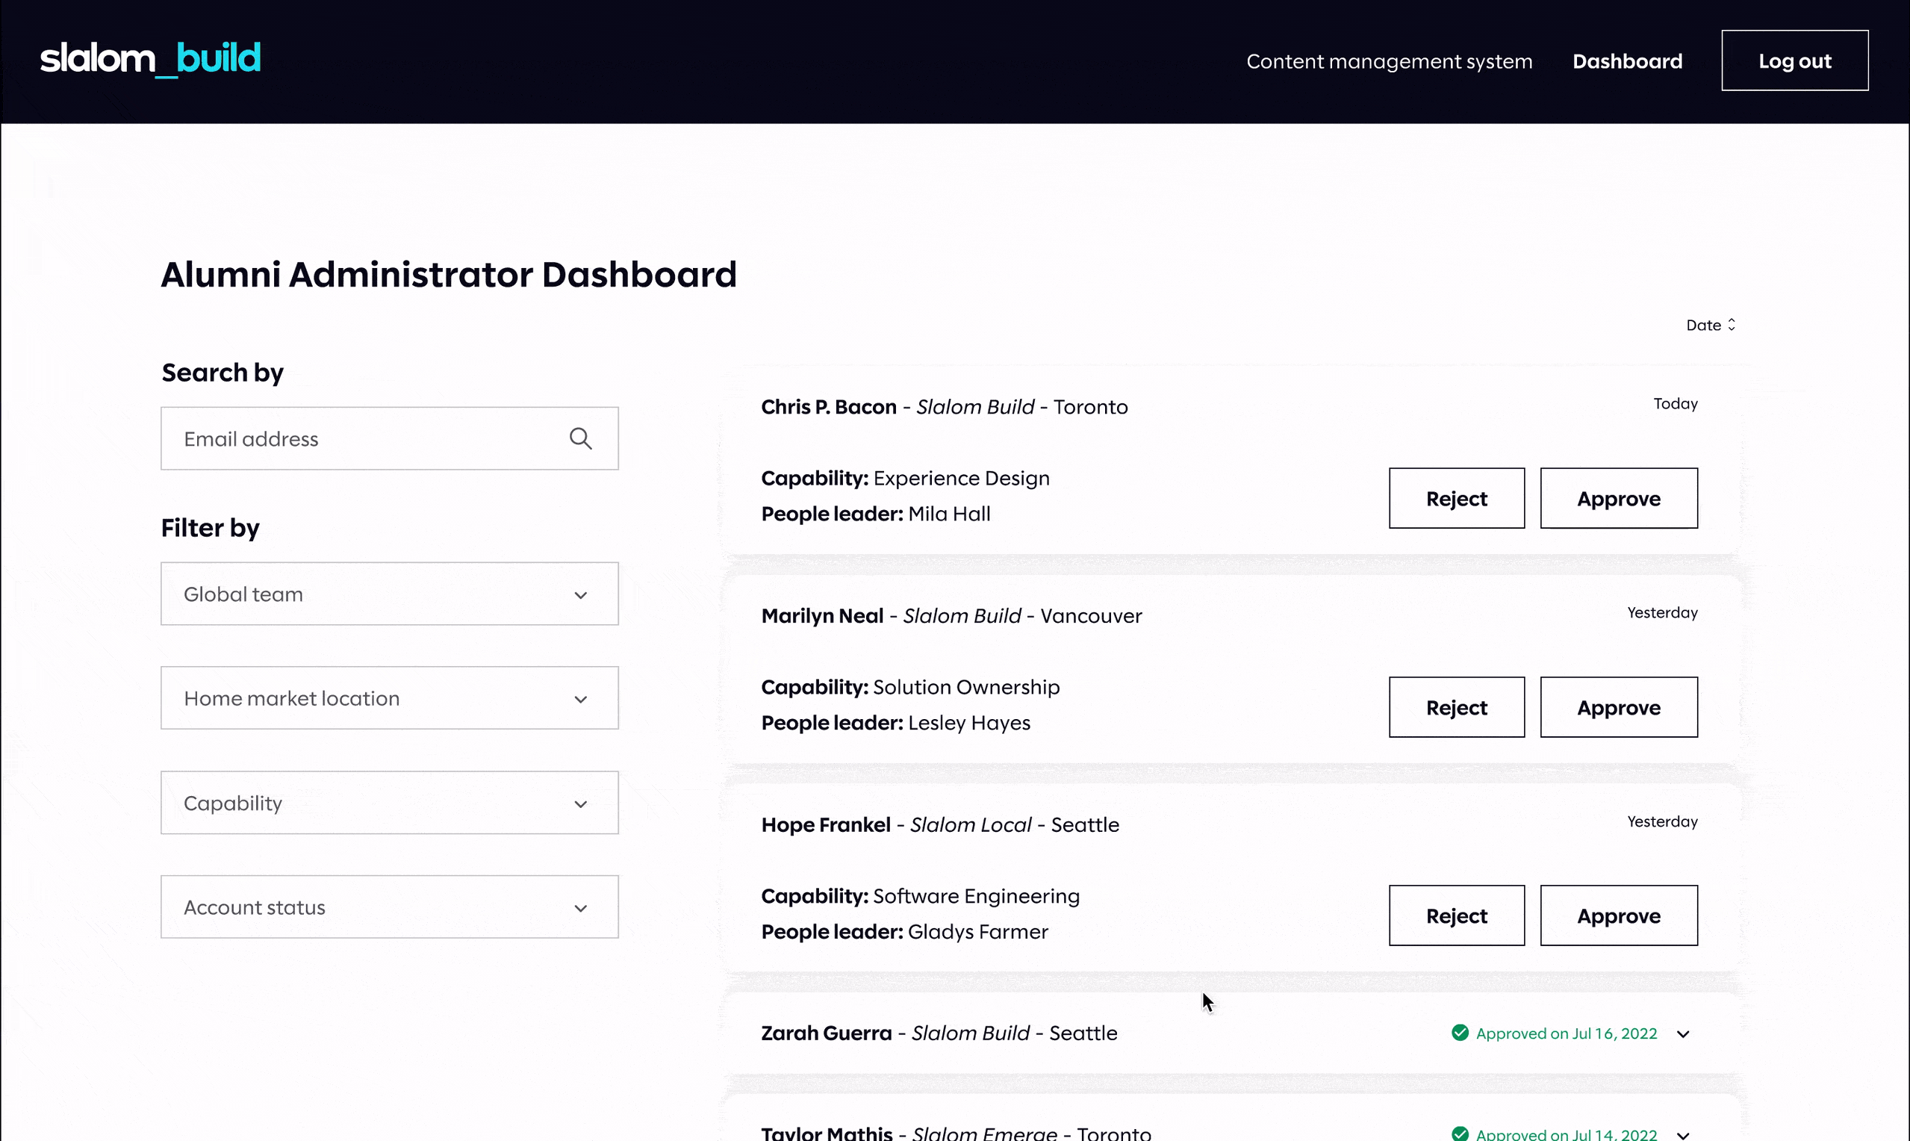Click 'Approved on Jul 16, 2022' status
Viewport: 1910px width, 1141px height.
1566,1033
